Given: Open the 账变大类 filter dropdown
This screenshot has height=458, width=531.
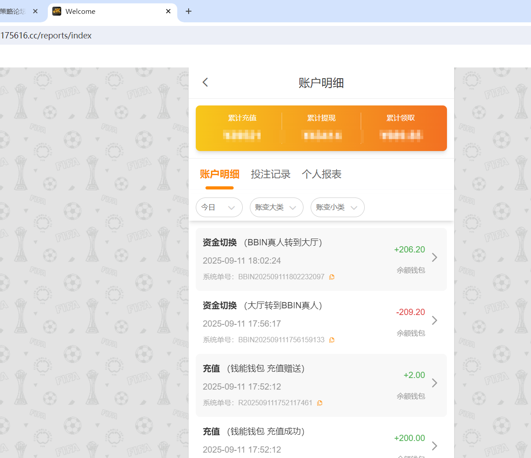Looking at the screenshot, I should pos(276,207).
